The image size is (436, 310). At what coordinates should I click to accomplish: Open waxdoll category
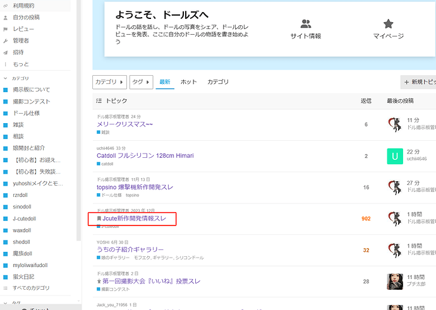tap(21, 230)
